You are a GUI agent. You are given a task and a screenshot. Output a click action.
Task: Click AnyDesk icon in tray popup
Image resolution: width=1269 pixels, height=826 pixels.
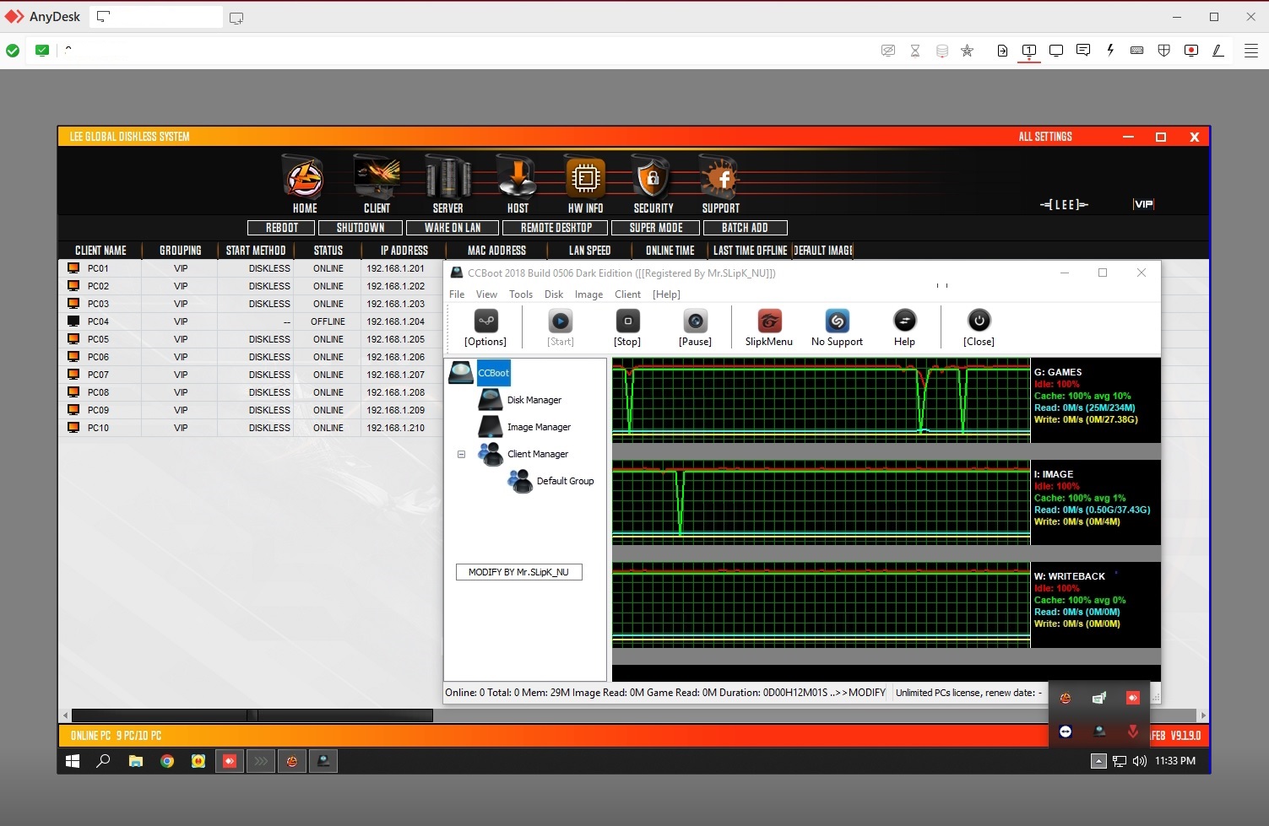coord(1133,698)
